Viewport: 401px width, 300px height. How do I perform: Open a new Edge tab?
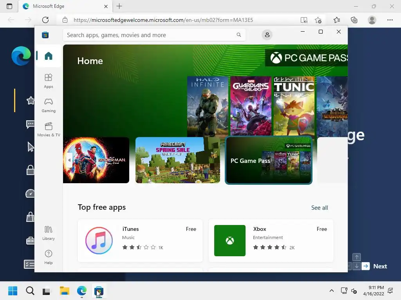119,6
